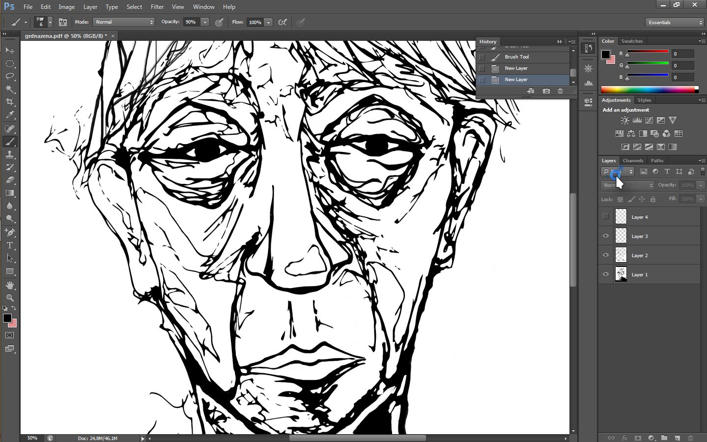Select the Zoom tool
This screenshot has width=707, height=442.
point(10,298)
